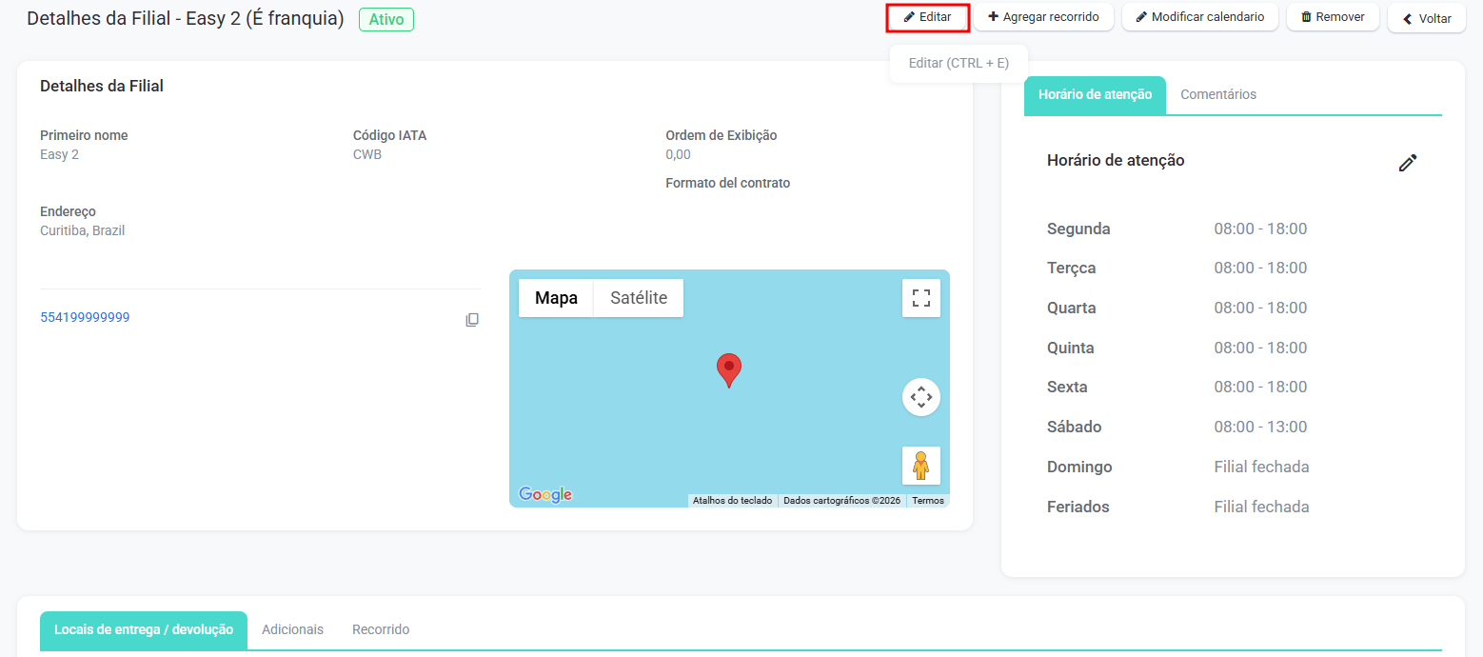Click the Agregar recorrido button

[x=1043, y=17]
